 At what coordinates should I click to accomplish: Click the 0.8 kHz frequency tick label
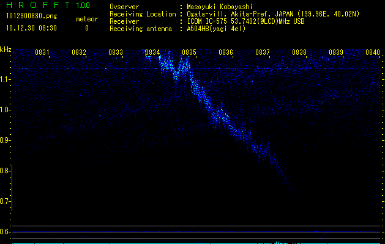[4, 171]
